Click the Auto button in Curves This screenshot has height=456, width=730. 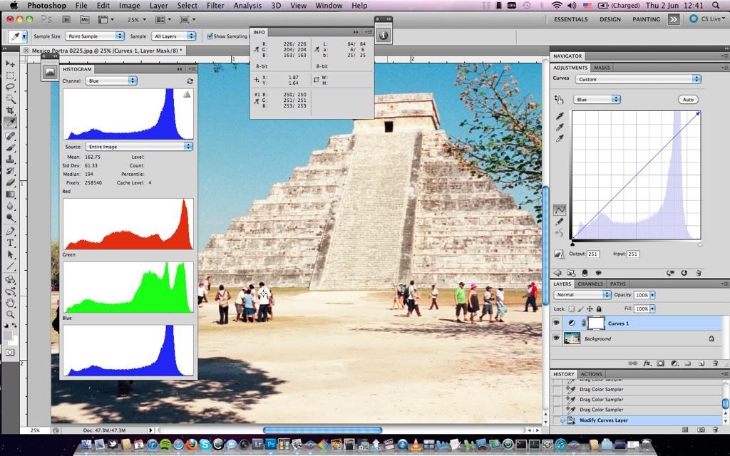point(688,100)
